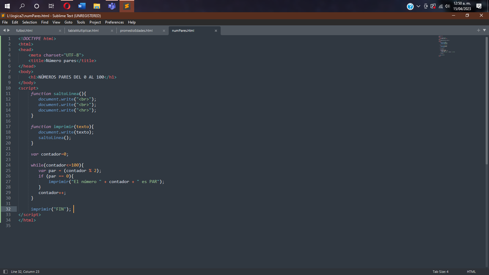Click the Line 32, Column 23 indicator
Image resolution: width=489 pixels, height=275 pixels.
coord(25,272)
